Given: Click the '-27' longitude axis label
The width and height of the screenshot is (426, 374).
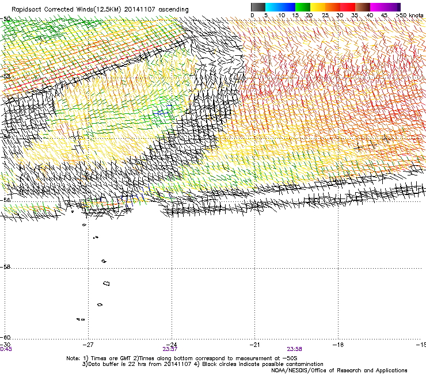Looking at the screenshot, I should point(88,345).
